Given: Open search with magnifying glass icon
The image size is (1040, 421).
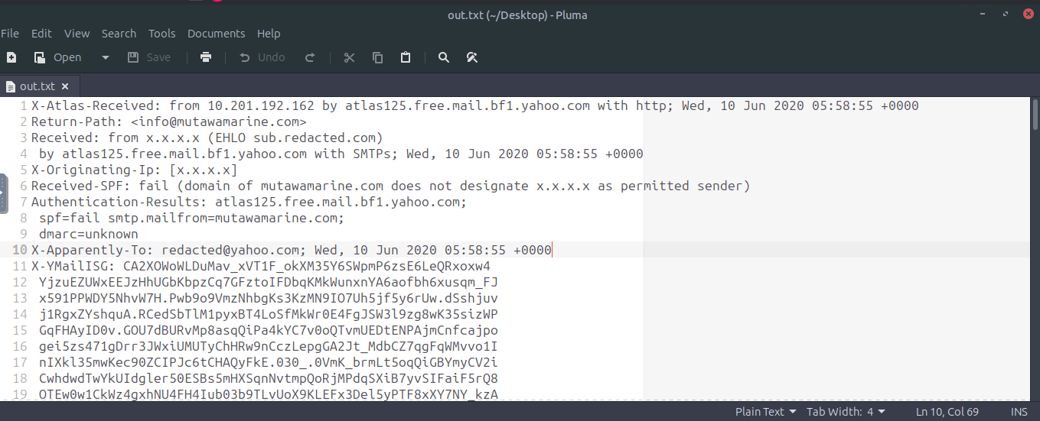Looking at the screenshot, I should point(444,57).
